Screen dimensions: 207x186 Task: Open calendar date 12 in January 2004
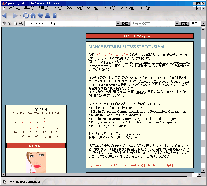click(x=23, y=127)
